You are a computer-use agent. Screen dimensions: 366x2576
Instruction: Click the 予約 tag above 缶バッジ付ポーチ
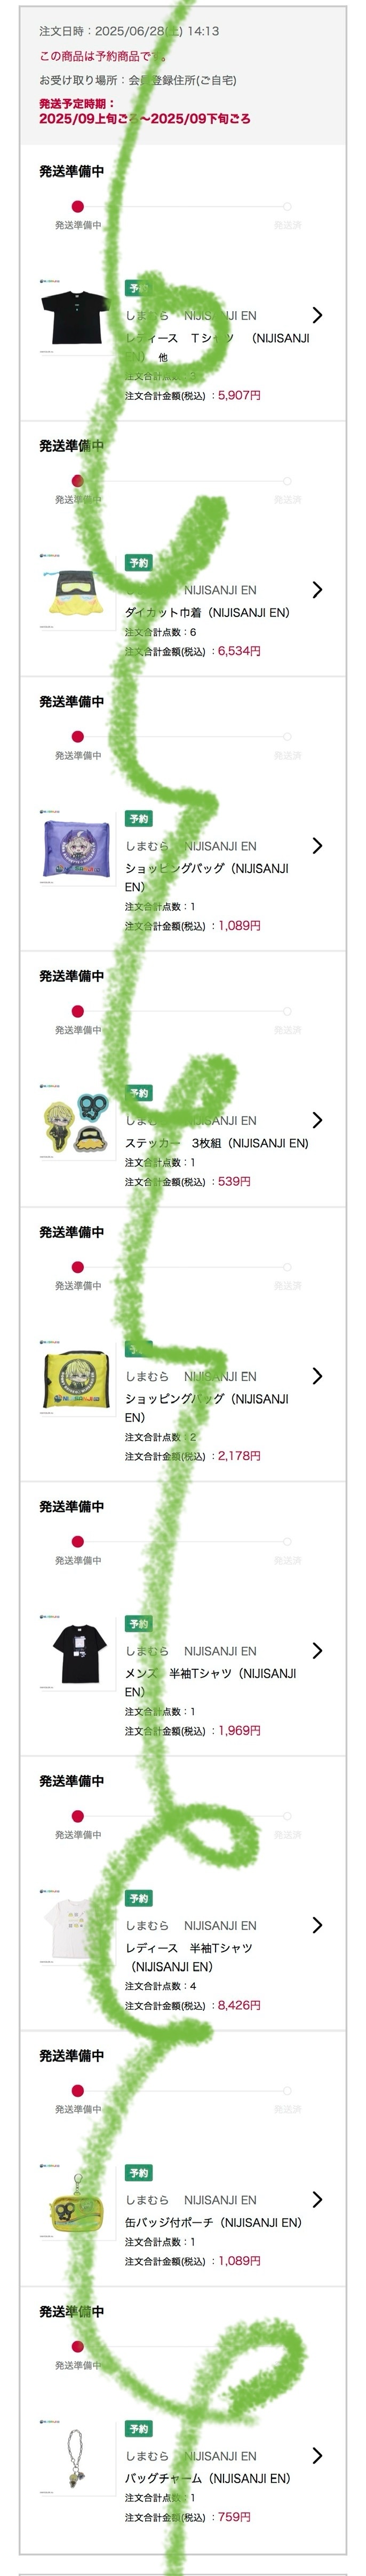tap(139, 2173)
